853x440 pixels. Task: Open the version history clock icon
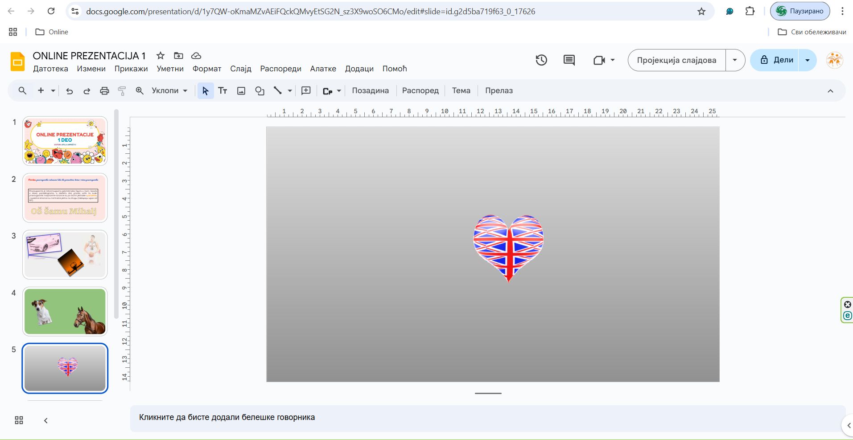pyautogui.click(x=541, y=60)
